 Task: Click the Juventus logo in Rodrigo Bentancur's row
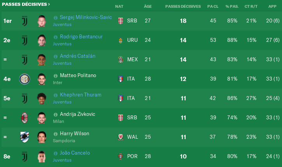click(25, 40)
